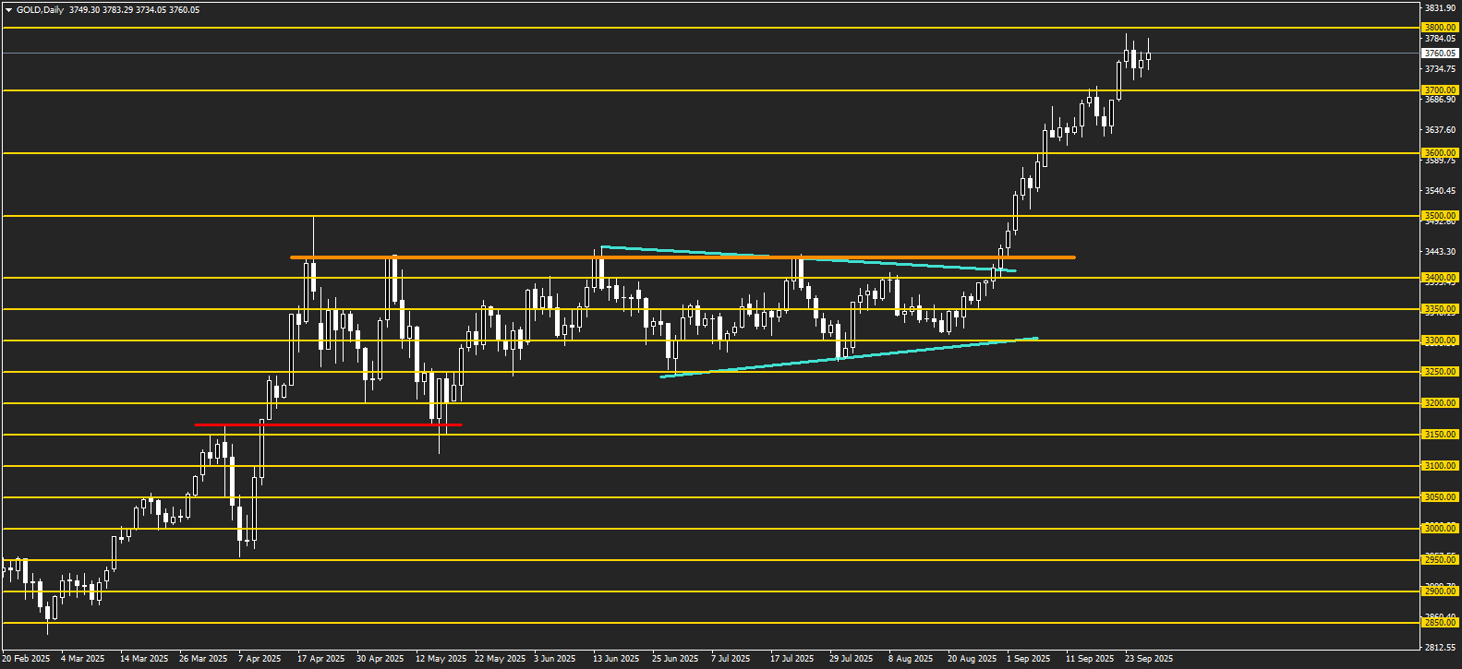Click the GOLD,Daily chart title text
The width and height of the screenshot is (1462, 669).
pyautogui.click(x=40, y=10)
